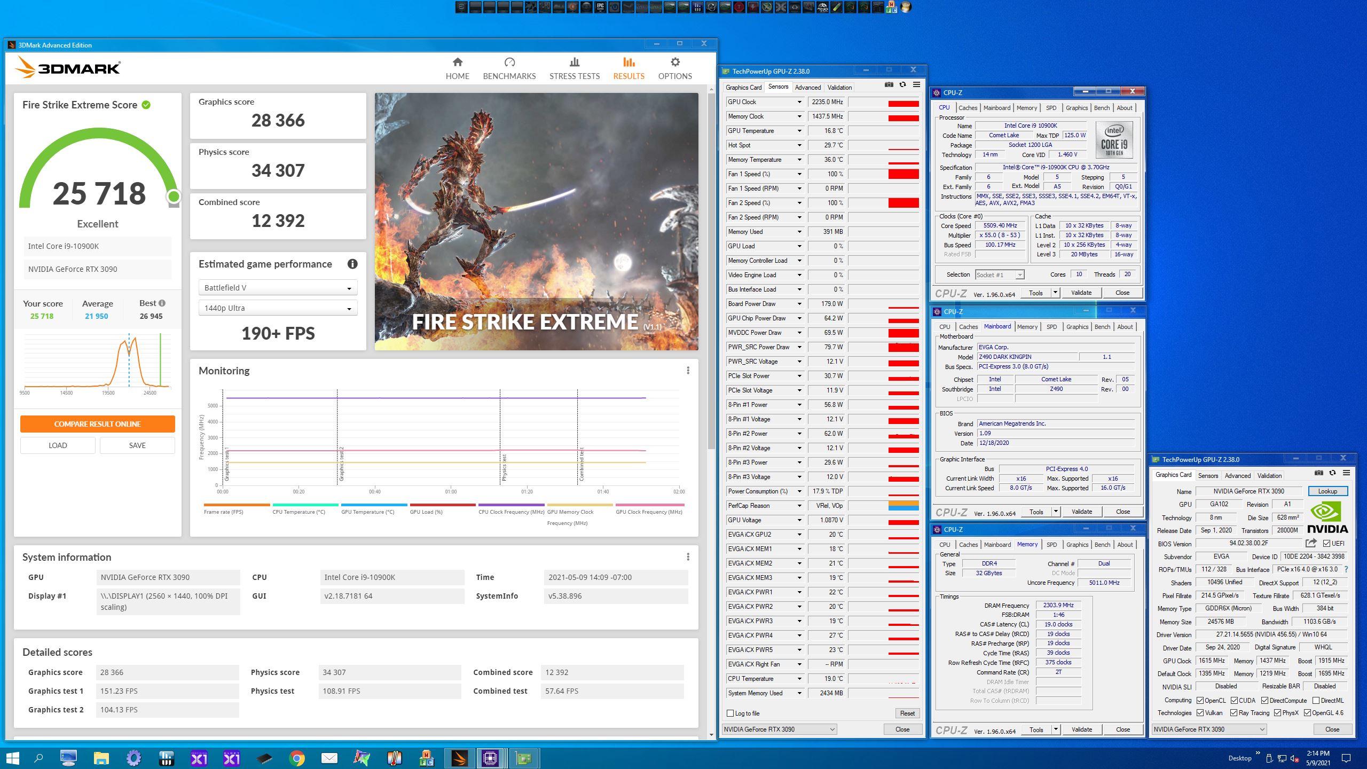Toggle the UEFI checkbox
Screen dimensions: 1367x769
coord(1326,544)
